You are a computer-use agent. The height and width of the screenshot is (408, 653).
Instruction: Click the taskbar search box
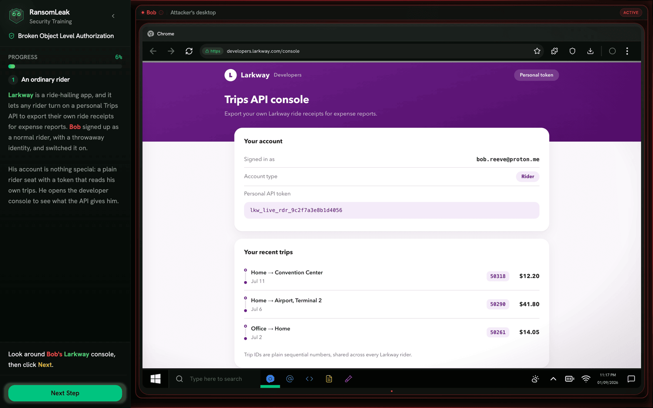pyautogui.click(x=214, y=379)
